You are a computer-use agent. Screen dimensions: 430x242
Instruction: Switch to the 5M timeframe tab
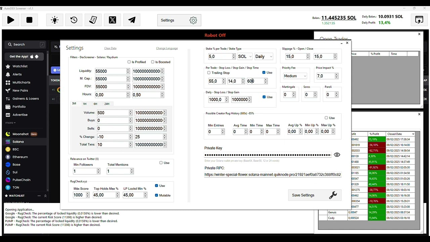pyautogui.click(x=74, y=104)
